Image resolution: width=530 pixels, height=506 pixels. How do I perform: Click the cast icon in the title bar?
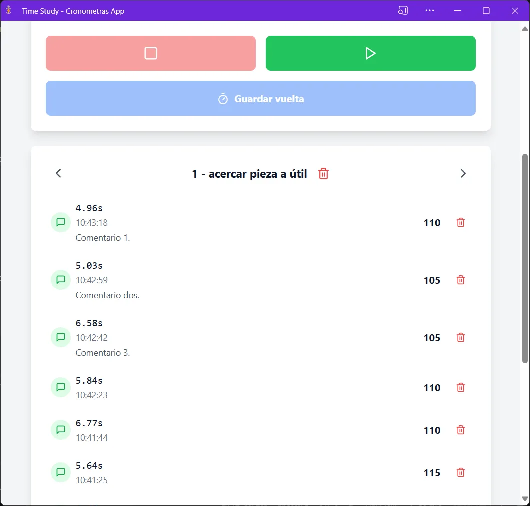(403, 11)
